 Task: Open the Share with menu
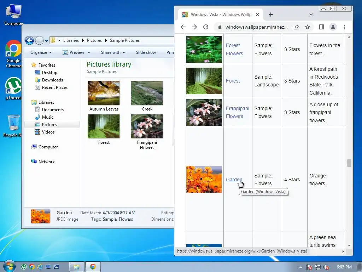pyautogui.click(x=113, y=52)
